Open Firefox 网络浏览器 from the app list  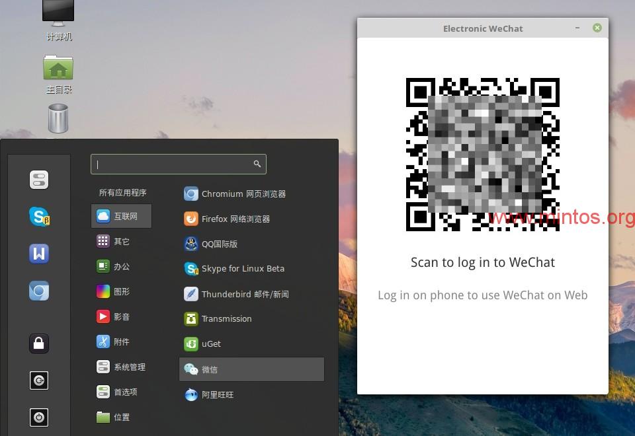(235, 219)
